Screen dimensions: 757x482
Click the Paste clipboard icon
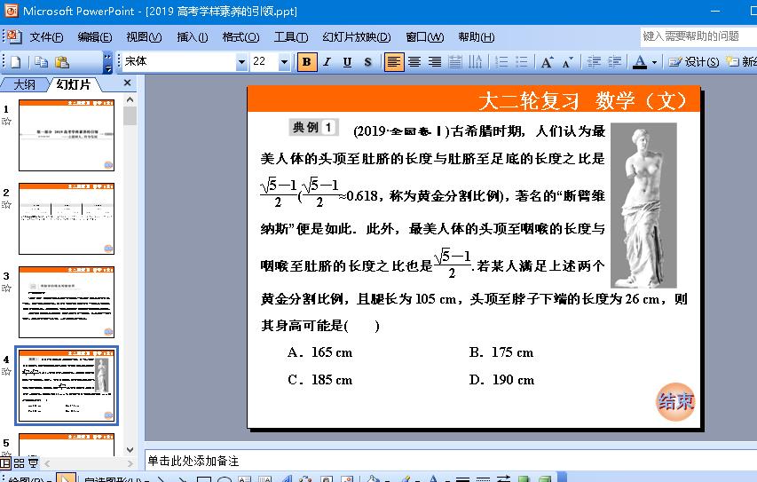62,62
